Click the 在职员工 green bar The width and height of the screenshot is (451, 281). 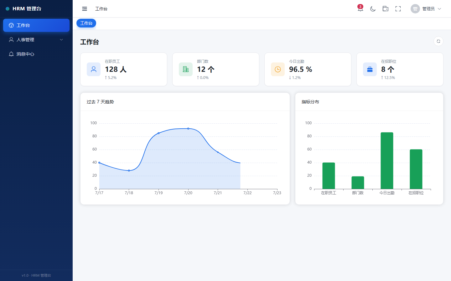click(329, 176)
